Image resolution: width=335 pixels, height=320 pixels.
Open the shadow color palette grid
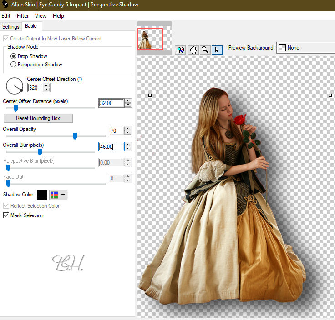point(58,195)
